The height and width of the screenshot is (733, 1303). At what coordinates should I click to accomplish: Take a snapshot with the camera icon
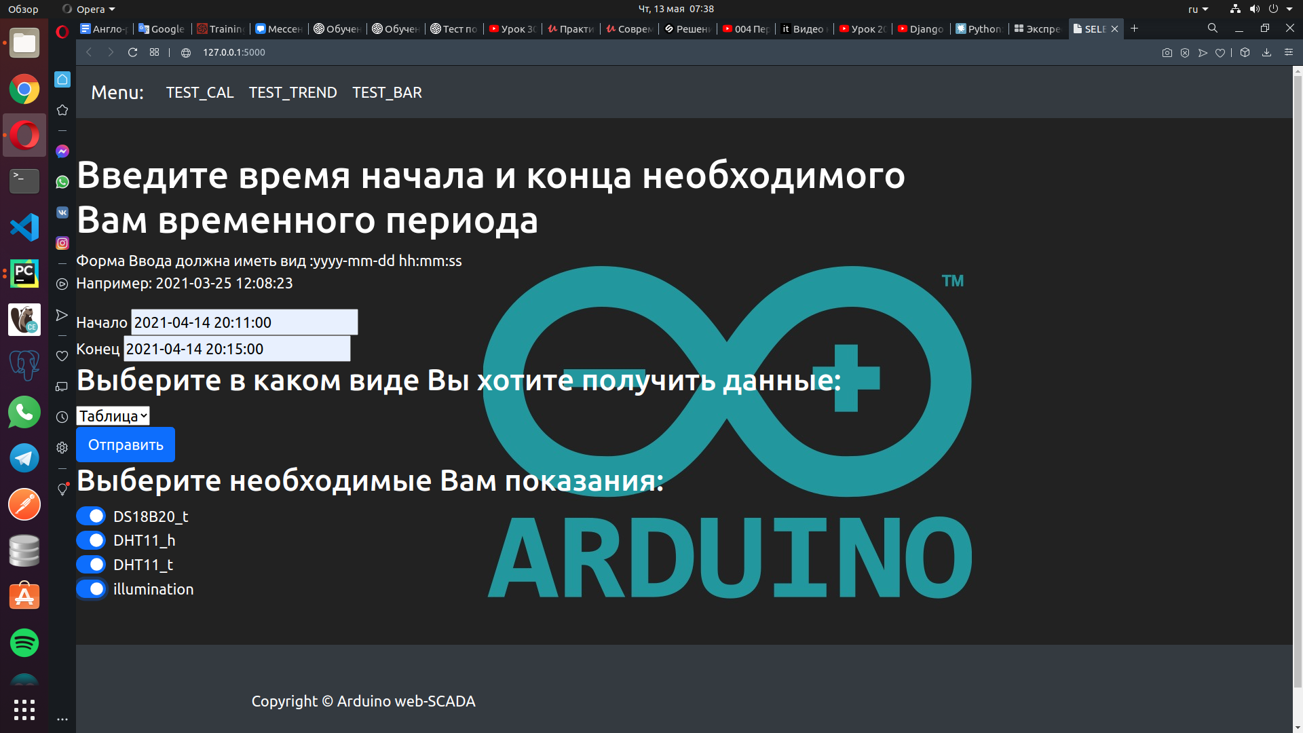click(x=1167, y=52)
